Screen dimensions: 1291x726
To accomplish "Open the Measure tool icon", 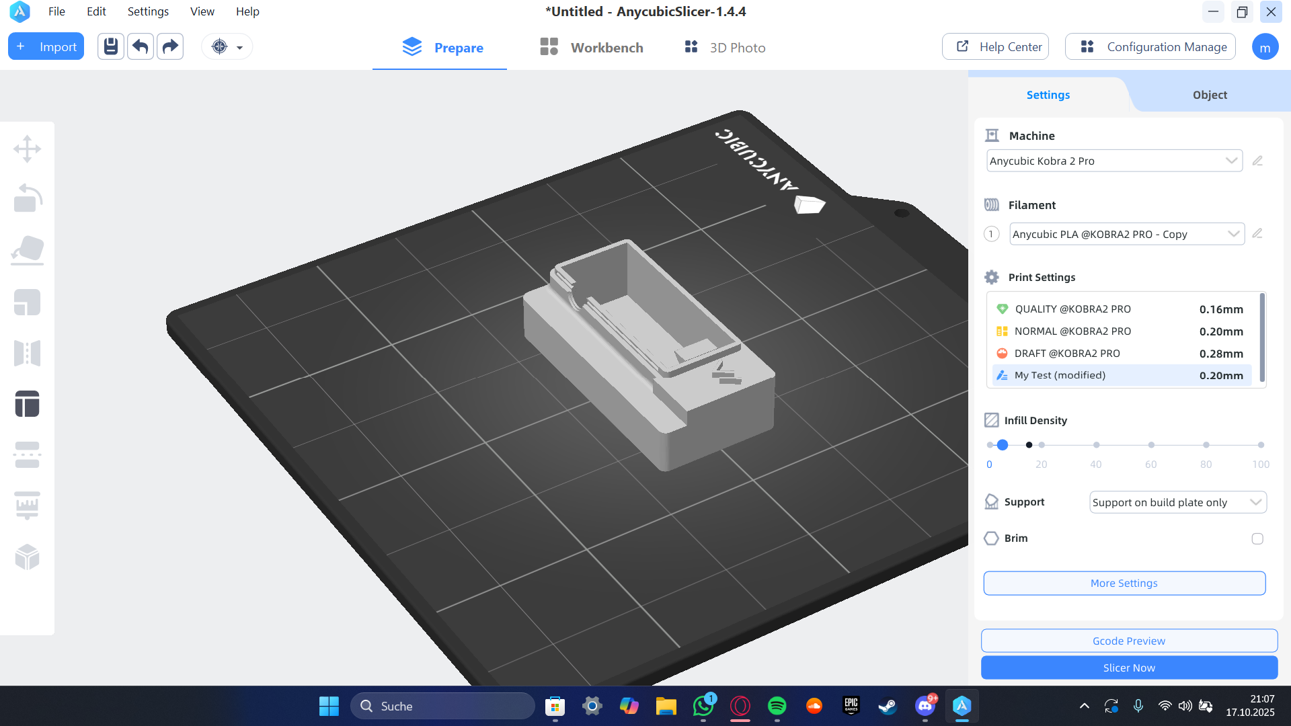I will [28, 506].
